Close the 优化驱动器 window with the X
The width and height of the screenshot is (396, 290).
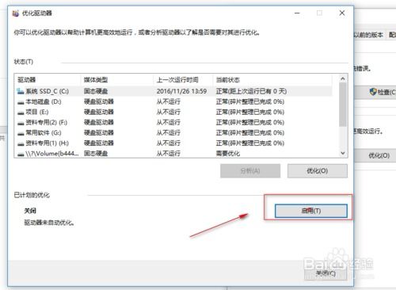[x=342, y=13]
